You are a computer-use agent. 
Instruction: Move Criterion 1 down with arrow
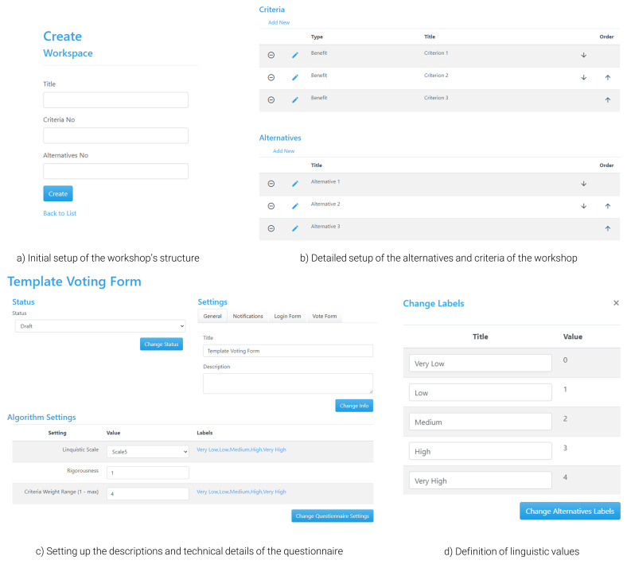(584, 55)
